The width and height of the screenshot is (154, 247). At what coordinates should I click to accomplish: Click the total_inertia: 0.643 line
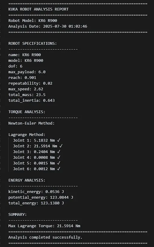tap(32, 100)
